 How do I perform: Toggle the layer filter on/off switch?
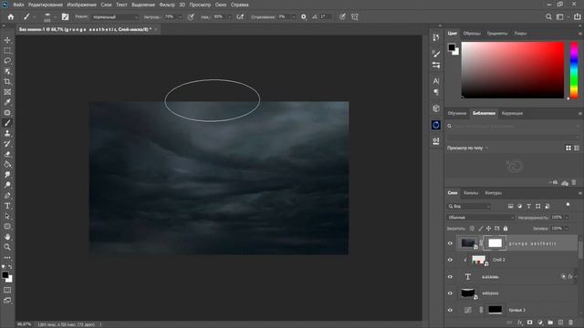568,205
